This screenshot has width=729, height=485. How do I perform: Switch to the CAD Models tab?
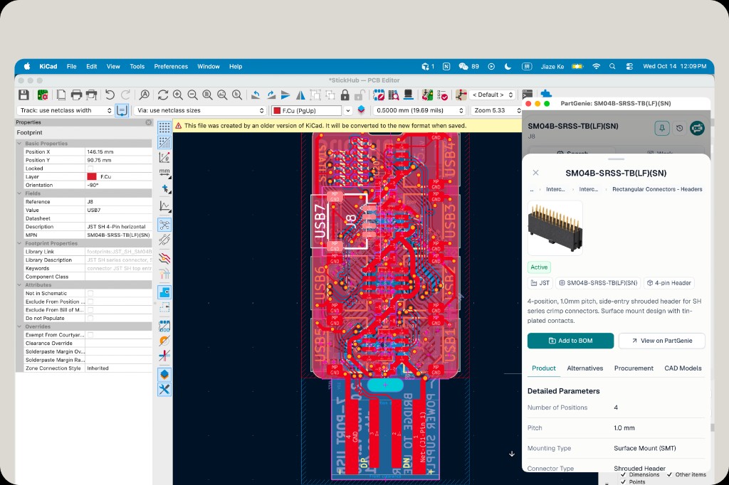(683, 368)
